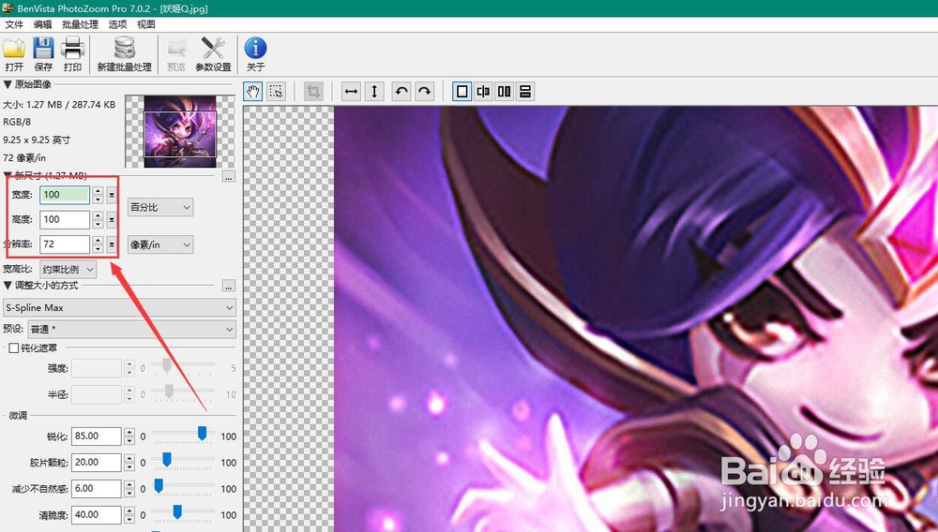This screenshot has width=938, height=532.
Task: Click the 高度 input field
Action: tap(65, 220)
